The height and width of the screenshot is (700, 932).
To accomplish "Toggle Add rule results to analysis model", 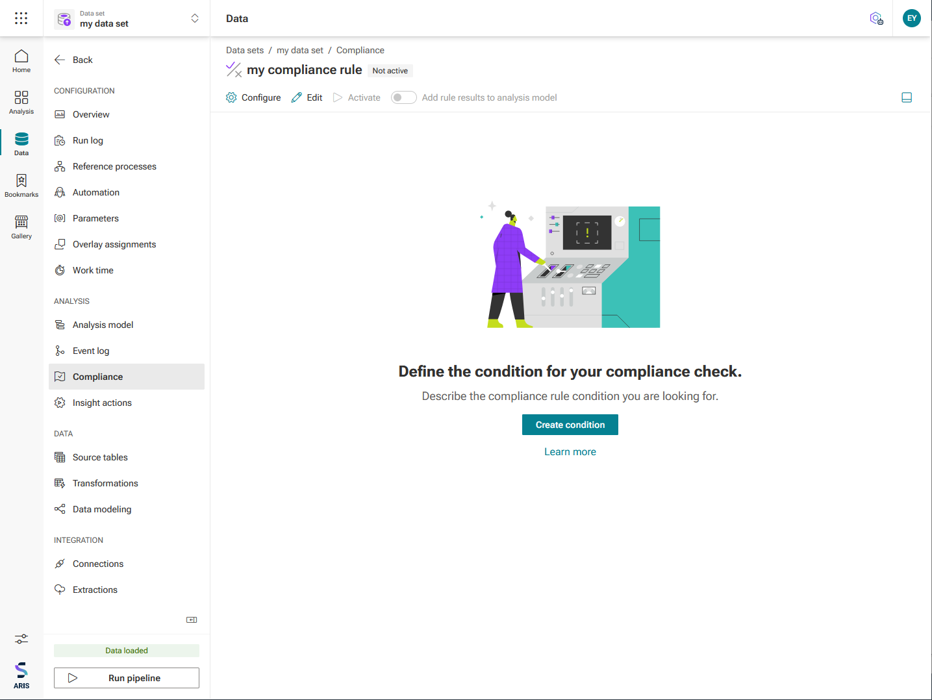I will 403,97.
